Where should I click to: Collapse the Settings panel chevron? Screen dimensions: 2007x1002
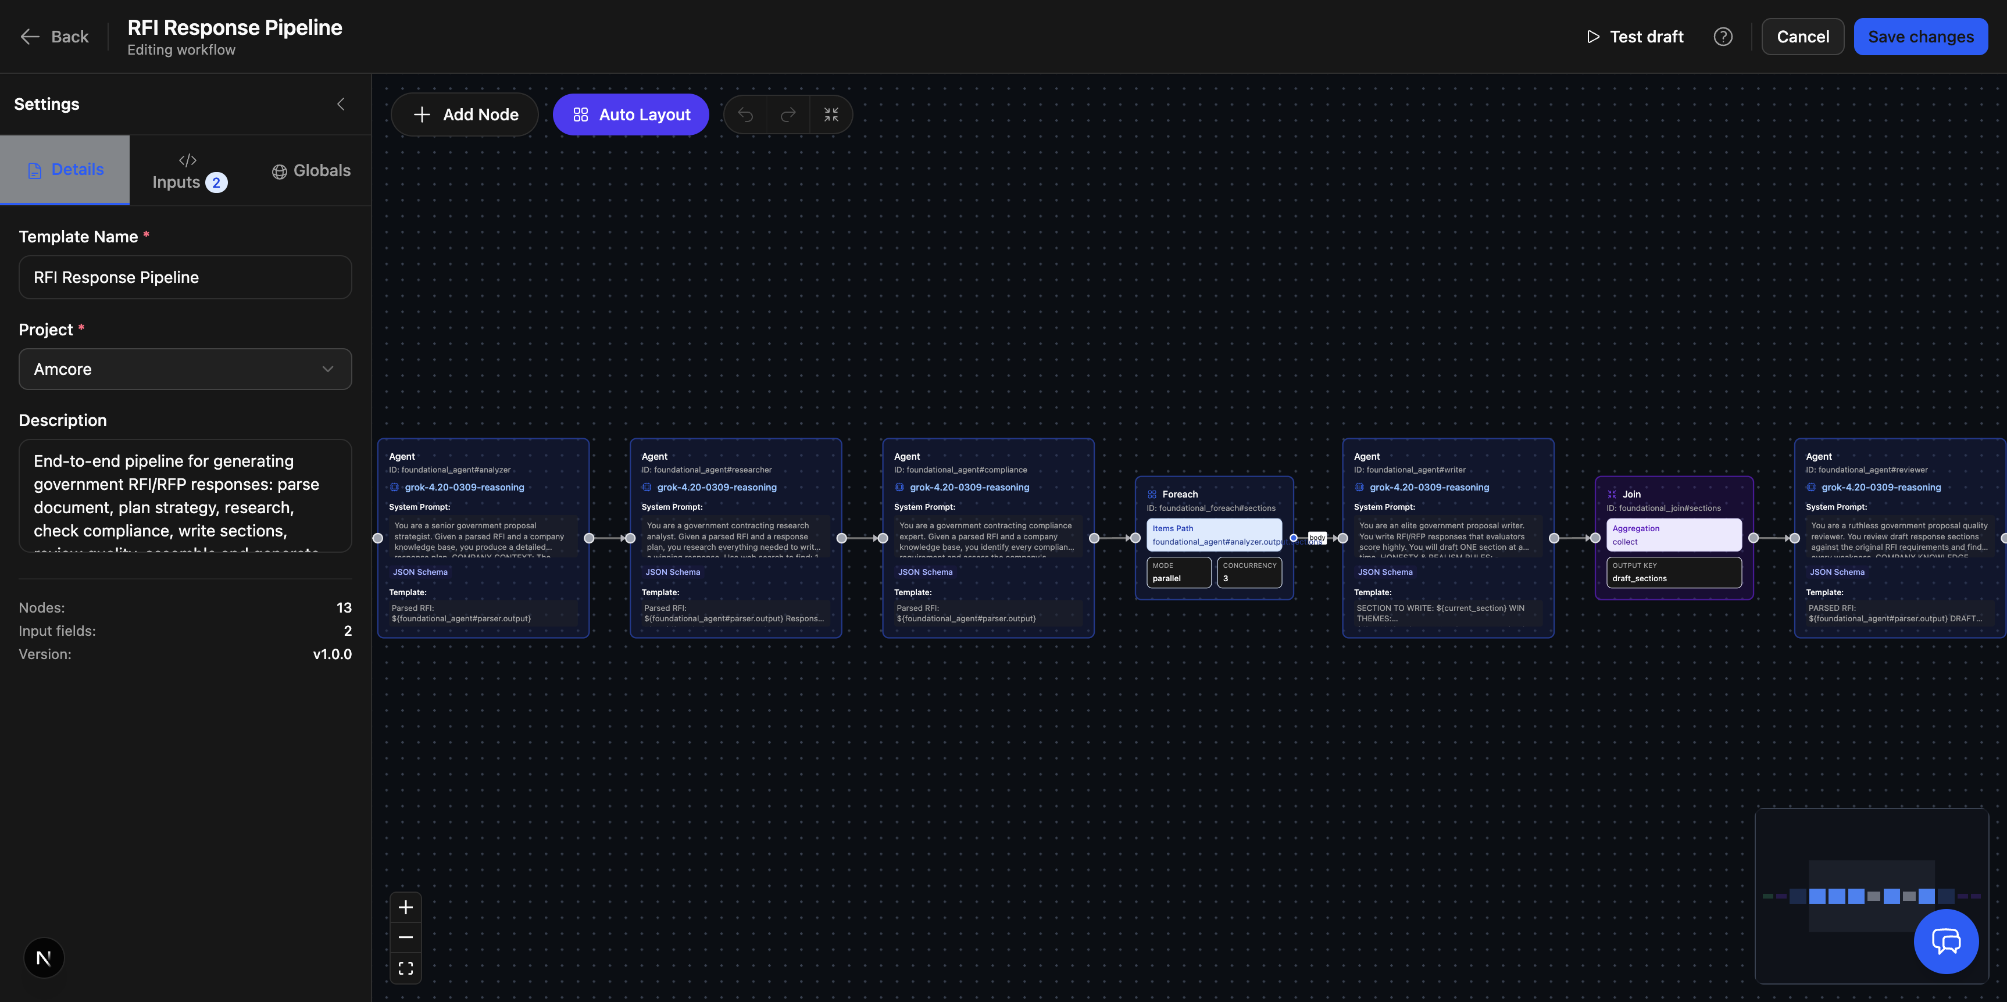point(341,104)
